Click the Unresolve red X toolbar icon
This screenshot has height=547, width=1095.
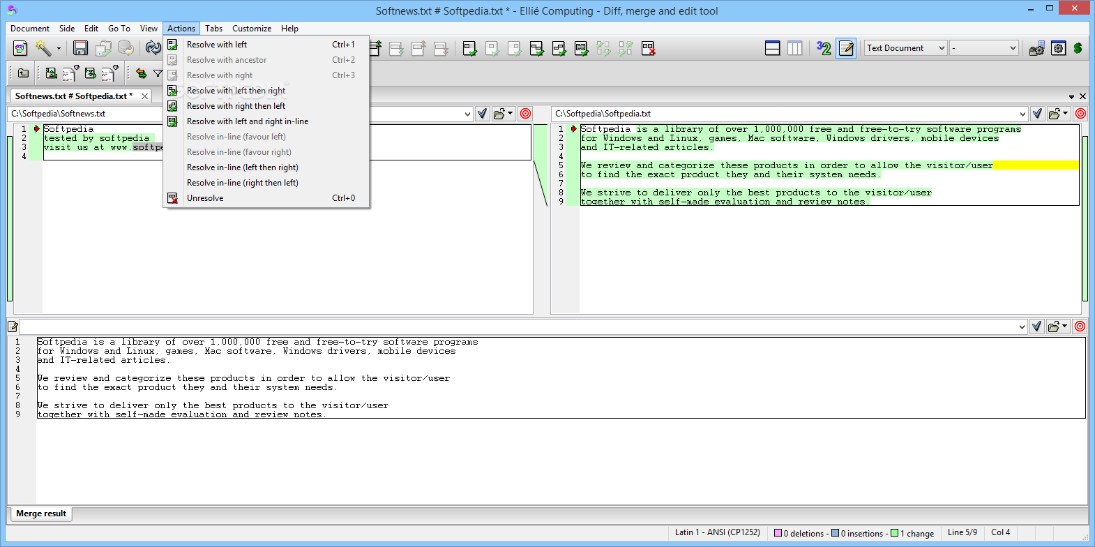point(648,48)
